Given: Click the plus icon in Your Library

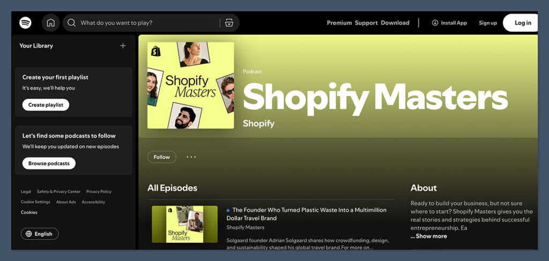Looking at the screenshot, I should click(123, 46).
